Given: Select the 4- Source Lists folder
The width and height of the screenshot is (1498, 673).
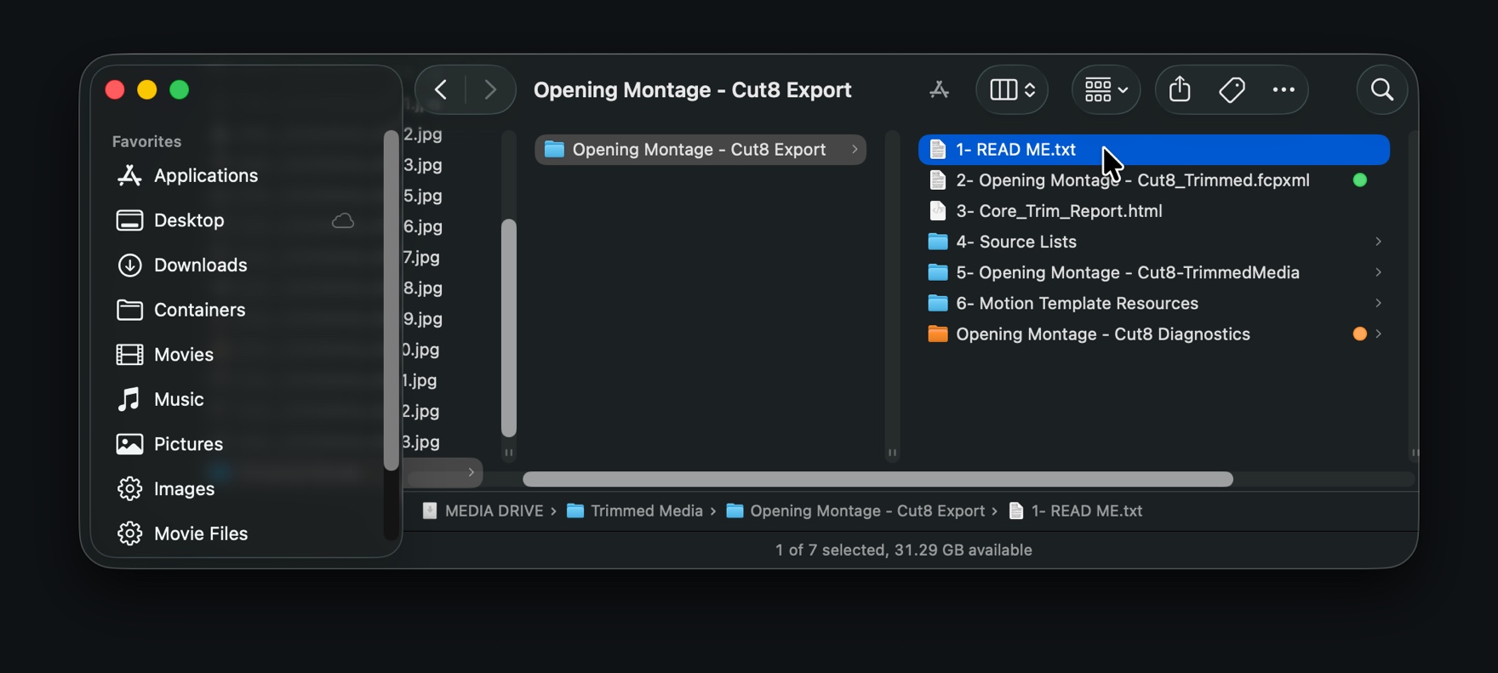Looking at the screenshot, I should [1154, 242].
